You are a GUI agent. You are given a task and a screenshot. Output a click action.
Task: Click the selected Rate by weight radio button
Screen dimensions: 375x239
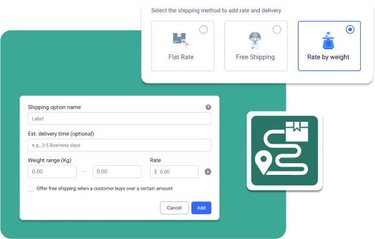click(x=350, y=30)
